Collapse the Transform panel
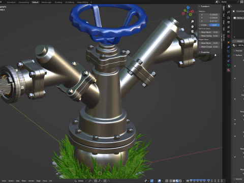The image size is (244, 183). (204, 7)
